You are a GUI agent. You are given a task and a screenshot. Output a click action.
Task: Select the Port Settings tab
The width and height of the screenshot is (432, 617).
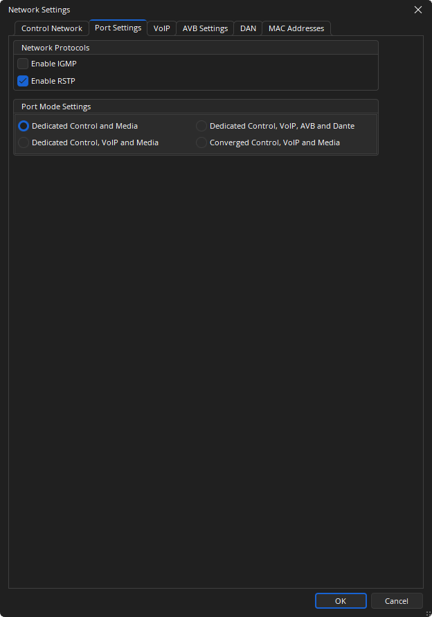coord(118,28)
